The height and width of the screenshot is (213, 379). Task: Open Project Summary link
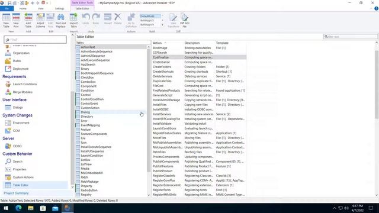(16, 193)
